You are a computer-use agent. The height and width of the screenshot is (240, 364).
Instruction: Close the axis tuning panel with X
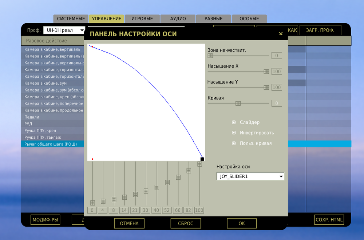click(x=281, y=34)
